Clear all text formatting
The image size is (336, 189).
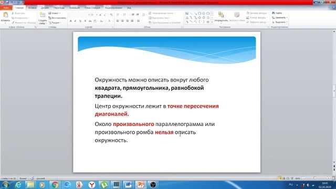111,15
